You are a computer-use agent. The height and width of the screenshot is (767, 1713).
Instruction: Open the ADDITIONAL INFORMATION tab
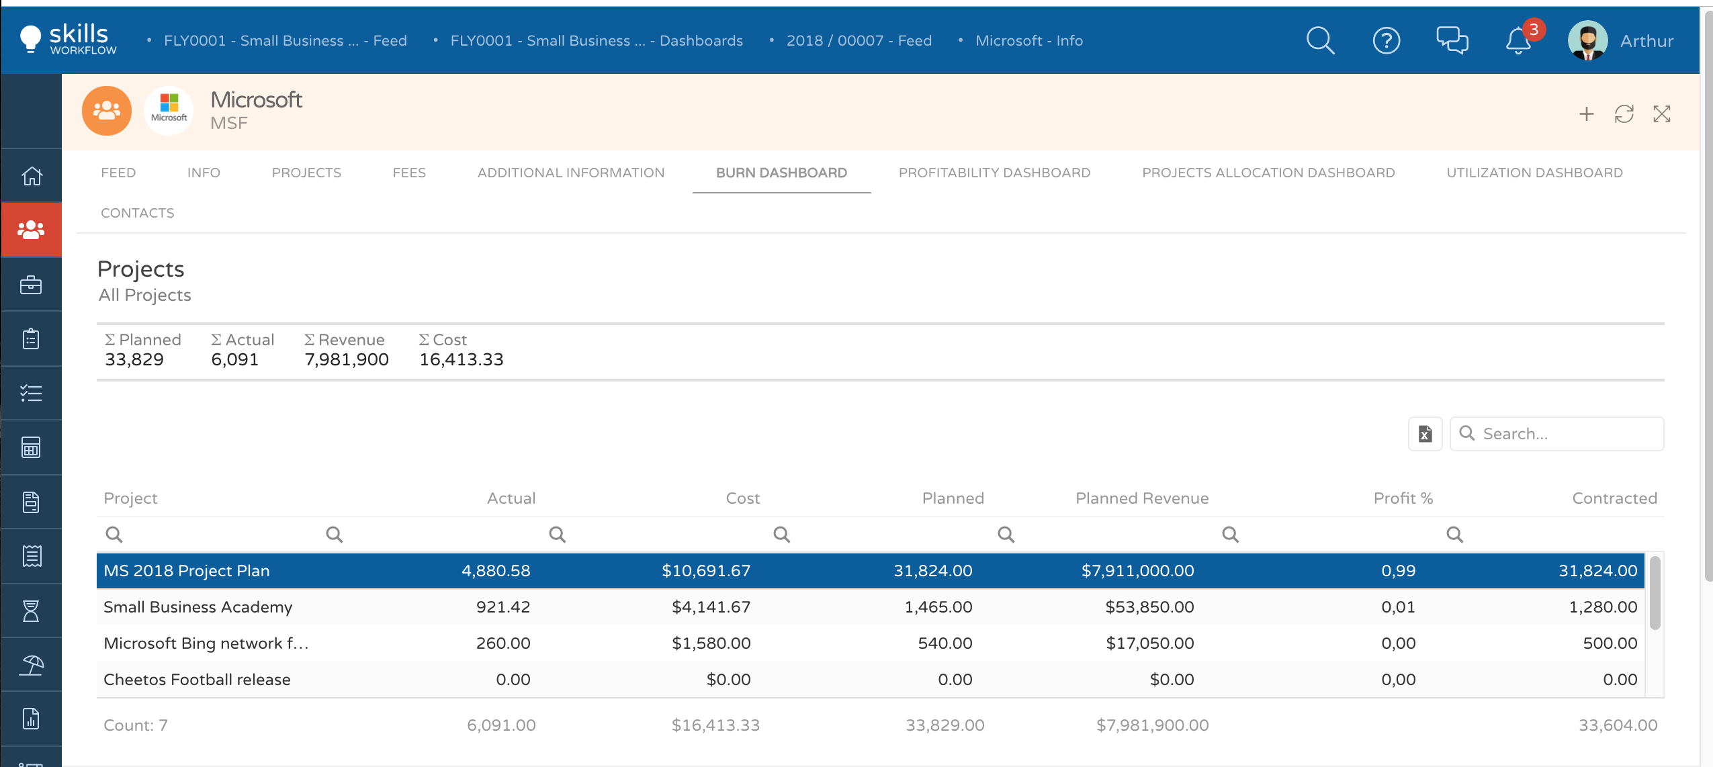571,173
